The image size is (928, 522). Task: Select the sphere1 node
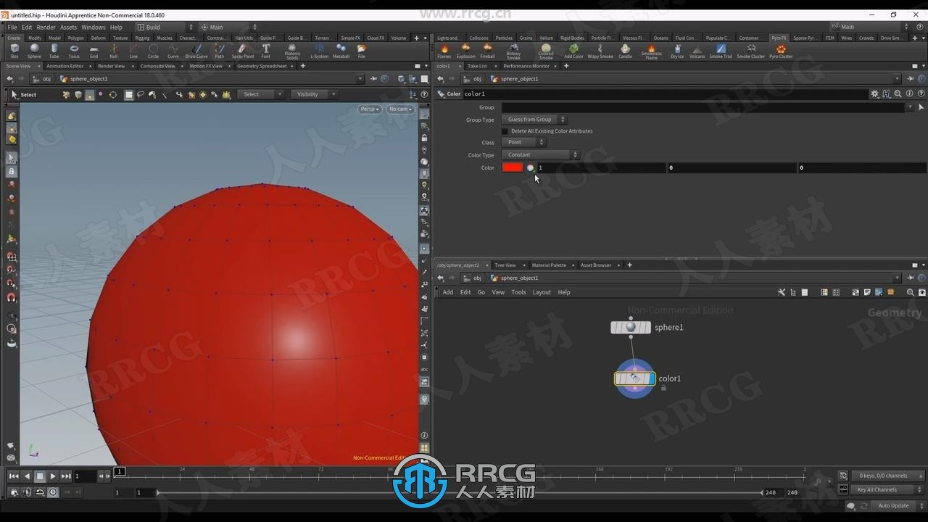(631, 328)
